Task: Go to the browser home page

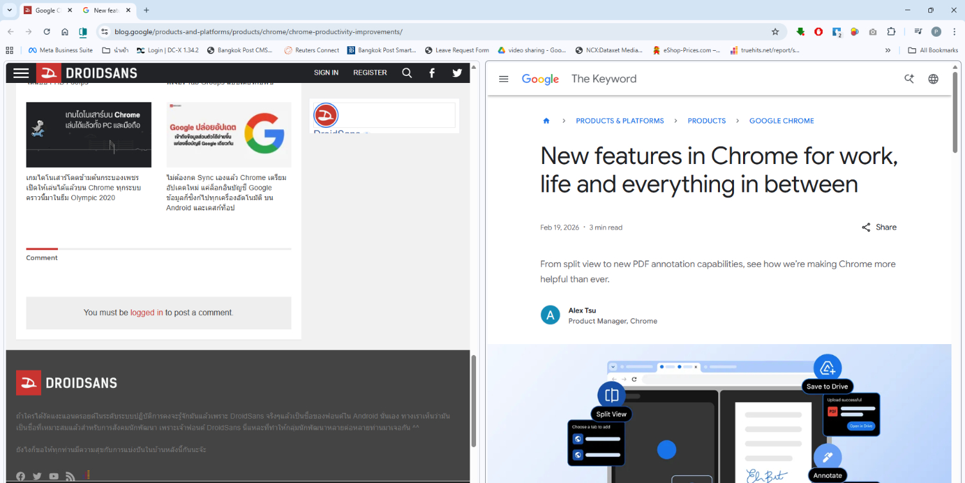Action: pos(64,32)
